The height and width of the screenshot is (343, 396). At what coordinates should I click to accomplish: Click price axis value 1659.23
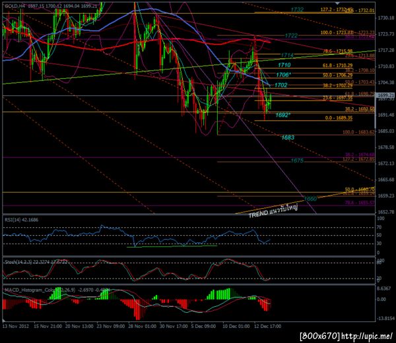point(386,196)
